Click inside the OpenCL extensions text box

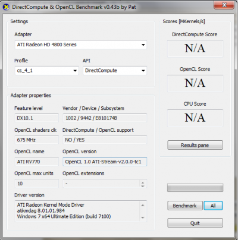click(x=101, y=184)
